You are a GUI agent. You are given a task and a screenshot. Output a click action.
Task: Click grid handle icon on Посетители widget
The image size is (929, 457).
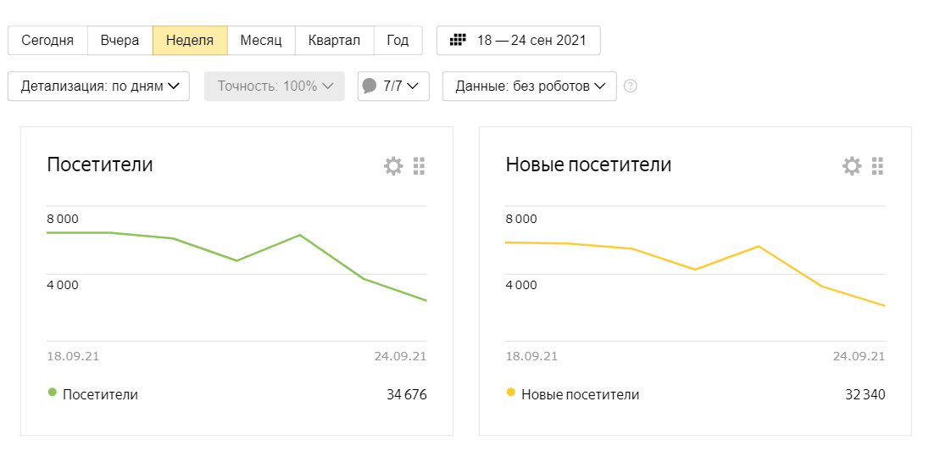419,166
